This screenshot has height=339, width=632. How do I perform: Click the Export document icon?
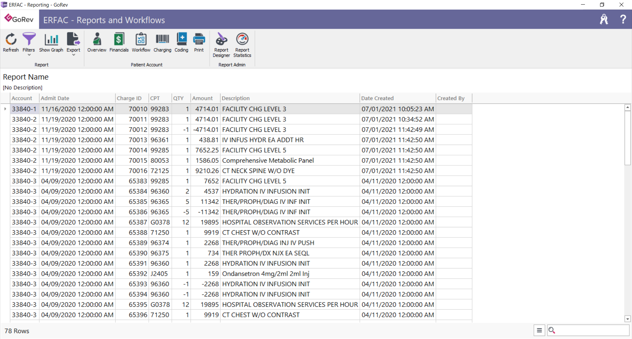pos(73,39)
